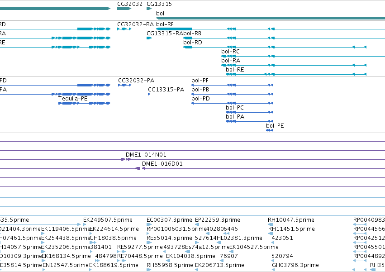Click the bs74a12.5prime EST label
Viewport: 385px width, 272px height.
(207, 247)
